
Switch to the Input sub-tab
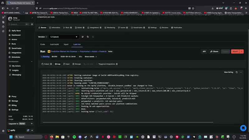click(x=66, y=44)
